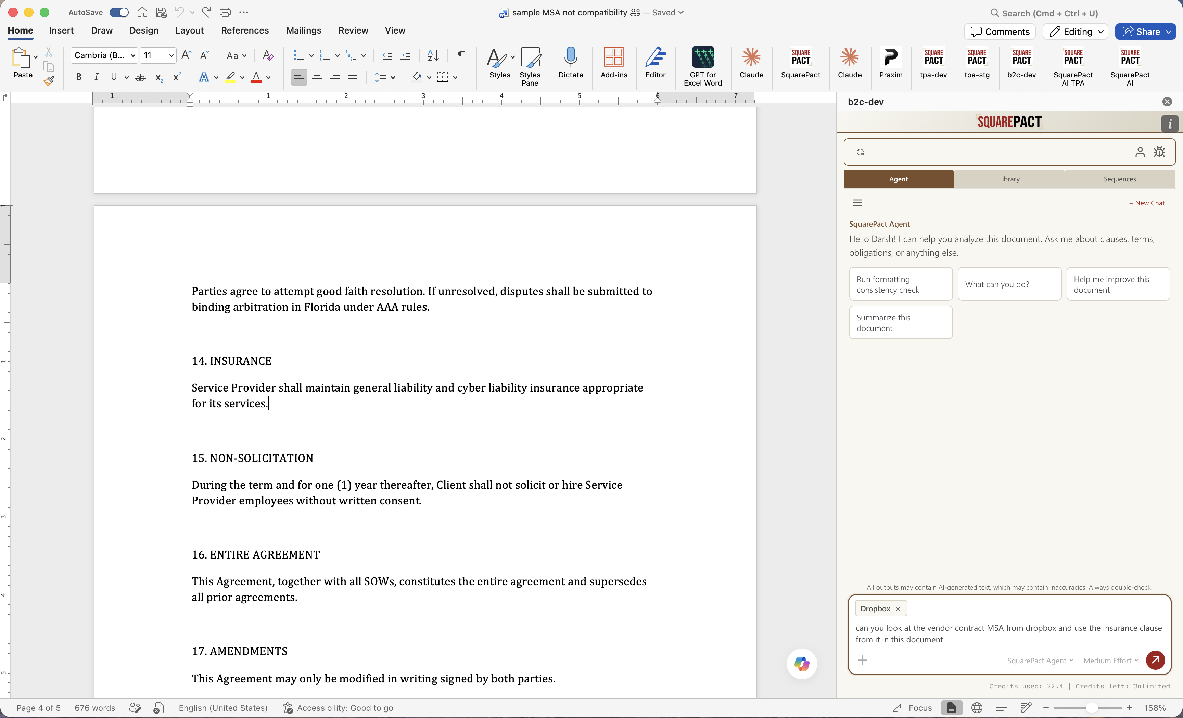Viewport: 1183px width, 718px height.
Task: Click the Accessibility status bar icon
Action: 288,708
